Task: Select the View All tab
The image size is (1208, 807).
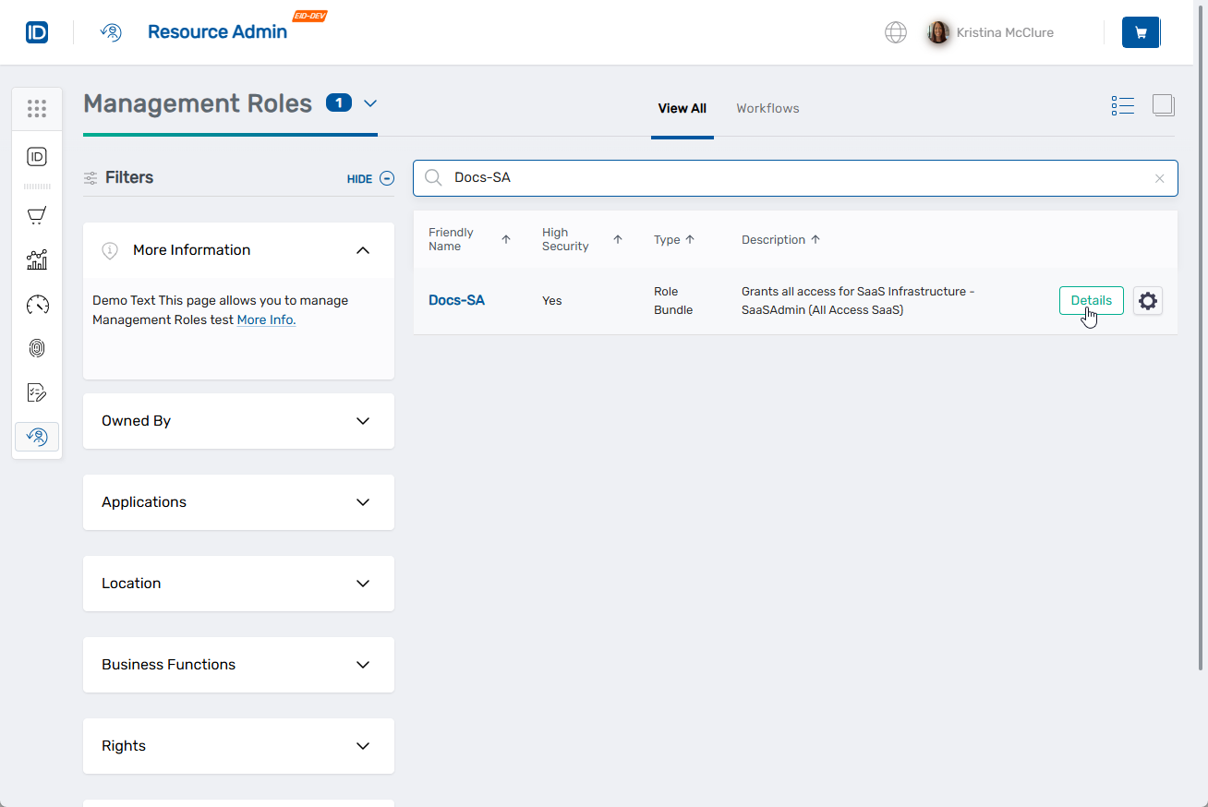Action: (682, 108)
